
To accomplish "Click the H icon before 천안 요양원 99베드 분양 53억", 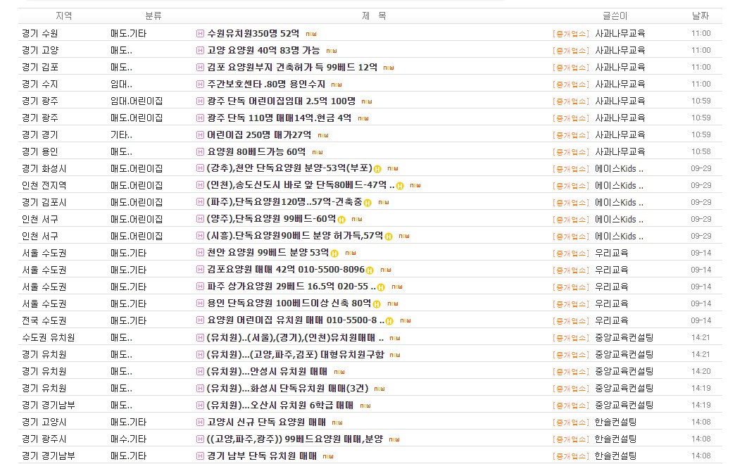I will (200, 253).
